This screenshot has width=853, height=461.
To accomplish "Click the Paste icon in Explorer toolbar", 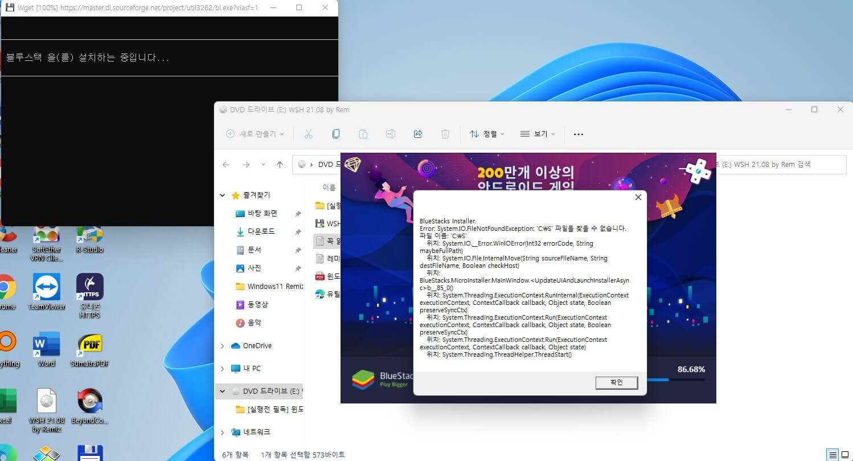I will [x=363, y=134].
